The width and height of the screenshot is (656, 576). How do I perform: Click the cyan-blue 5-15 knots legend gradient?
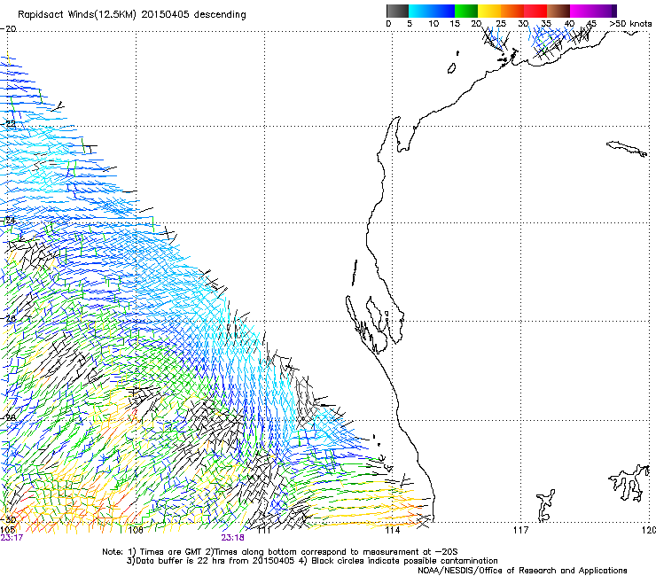click(x=432, y=11)
